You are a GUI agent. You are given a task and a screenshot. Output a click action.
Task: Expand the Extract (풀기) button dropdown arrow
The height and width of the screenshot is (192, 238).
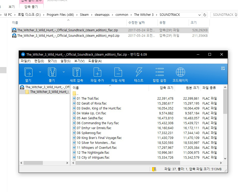point(64,72)
